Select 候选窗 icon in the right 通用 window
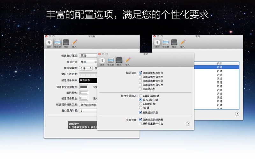Image resolution: width=255 pixels, height=159 pixels. 165,43
